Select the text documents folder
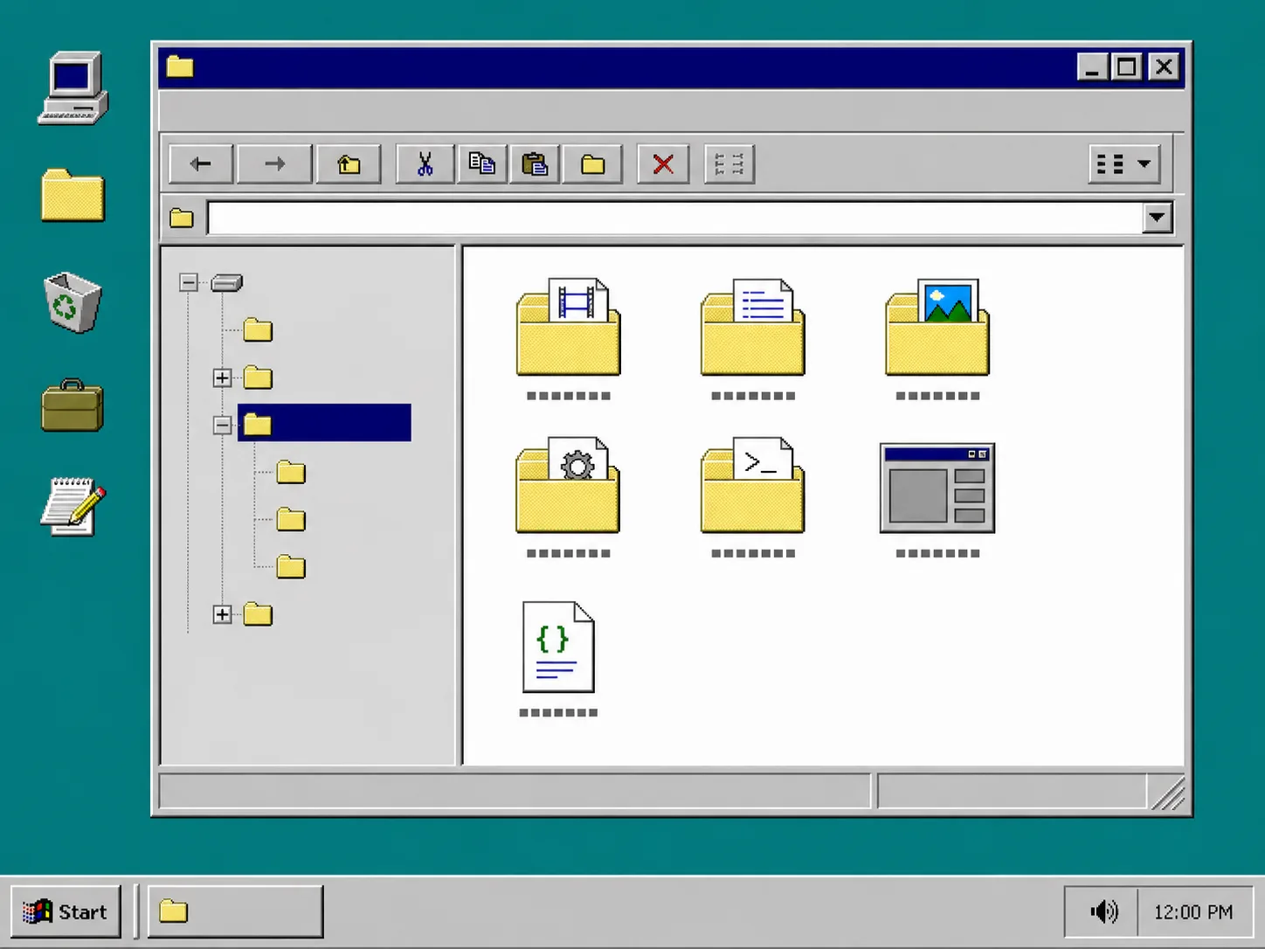Viewport: 1265px width, 949px height. point(753,328)
